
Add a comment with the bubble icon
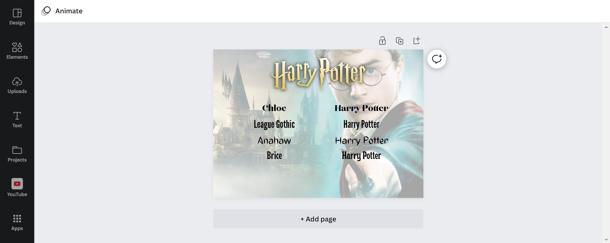[x=437, y=59]
